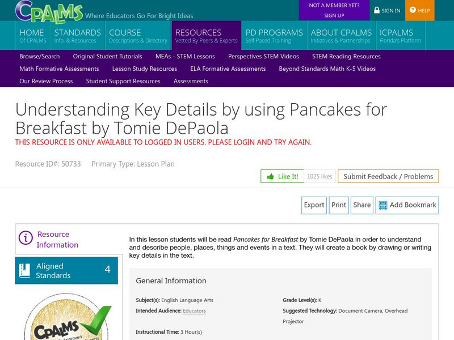This screenshot has width=454, height=340.
Task: Go to Math Formative Assessments
Action: [x=59, y=69]
